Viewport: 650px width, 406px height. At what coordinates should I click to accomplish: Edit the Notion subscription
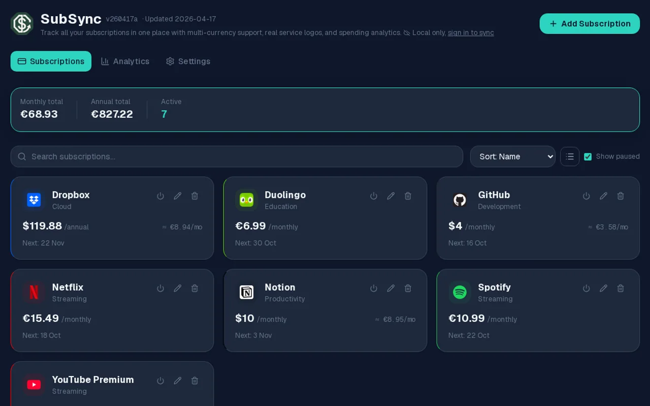tap(391, 288)
